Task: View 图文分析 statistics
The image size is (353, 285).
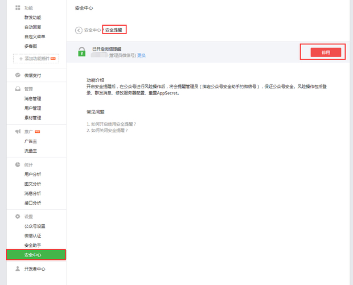Action: [32, 184]
